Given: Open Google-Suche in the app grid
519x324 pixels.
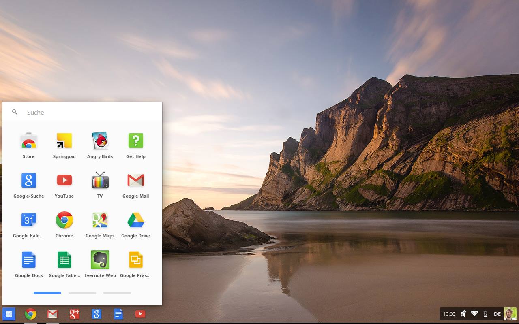Looking at the screenshot, I should [x=28, y=181].
